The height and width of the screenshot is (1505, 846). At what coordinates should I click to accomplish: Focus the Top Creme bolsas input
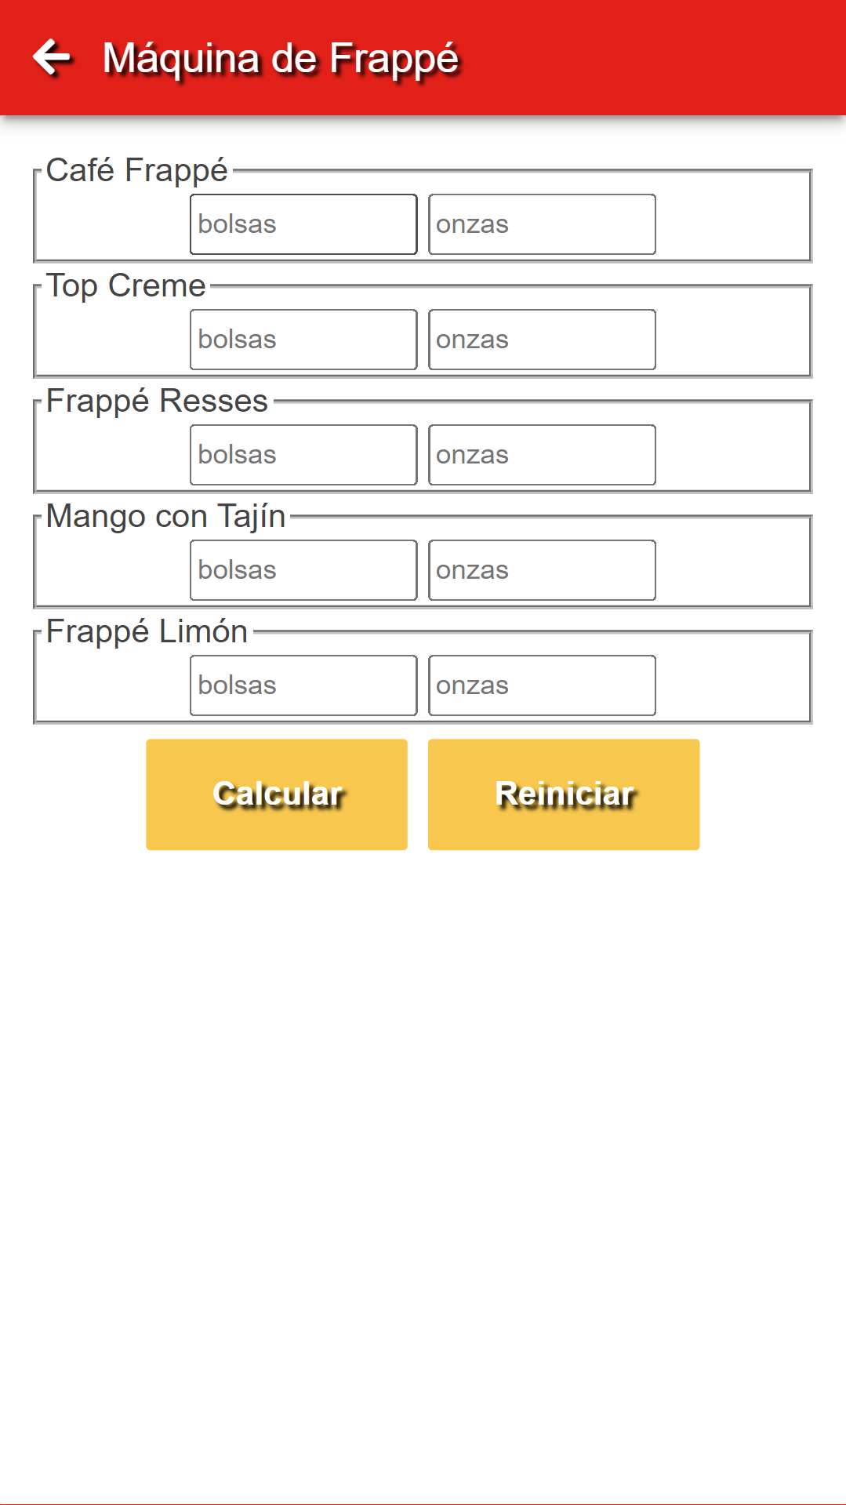tap(303, 340)
